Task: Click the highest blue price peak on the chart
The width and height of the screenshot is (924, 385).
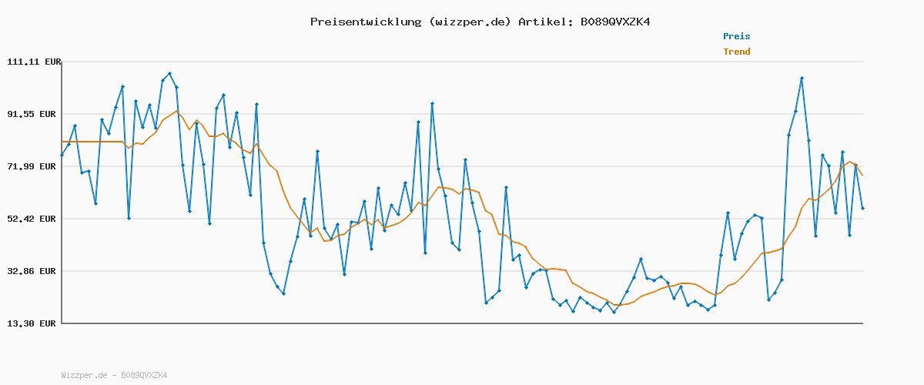Action: click(169, 74)
